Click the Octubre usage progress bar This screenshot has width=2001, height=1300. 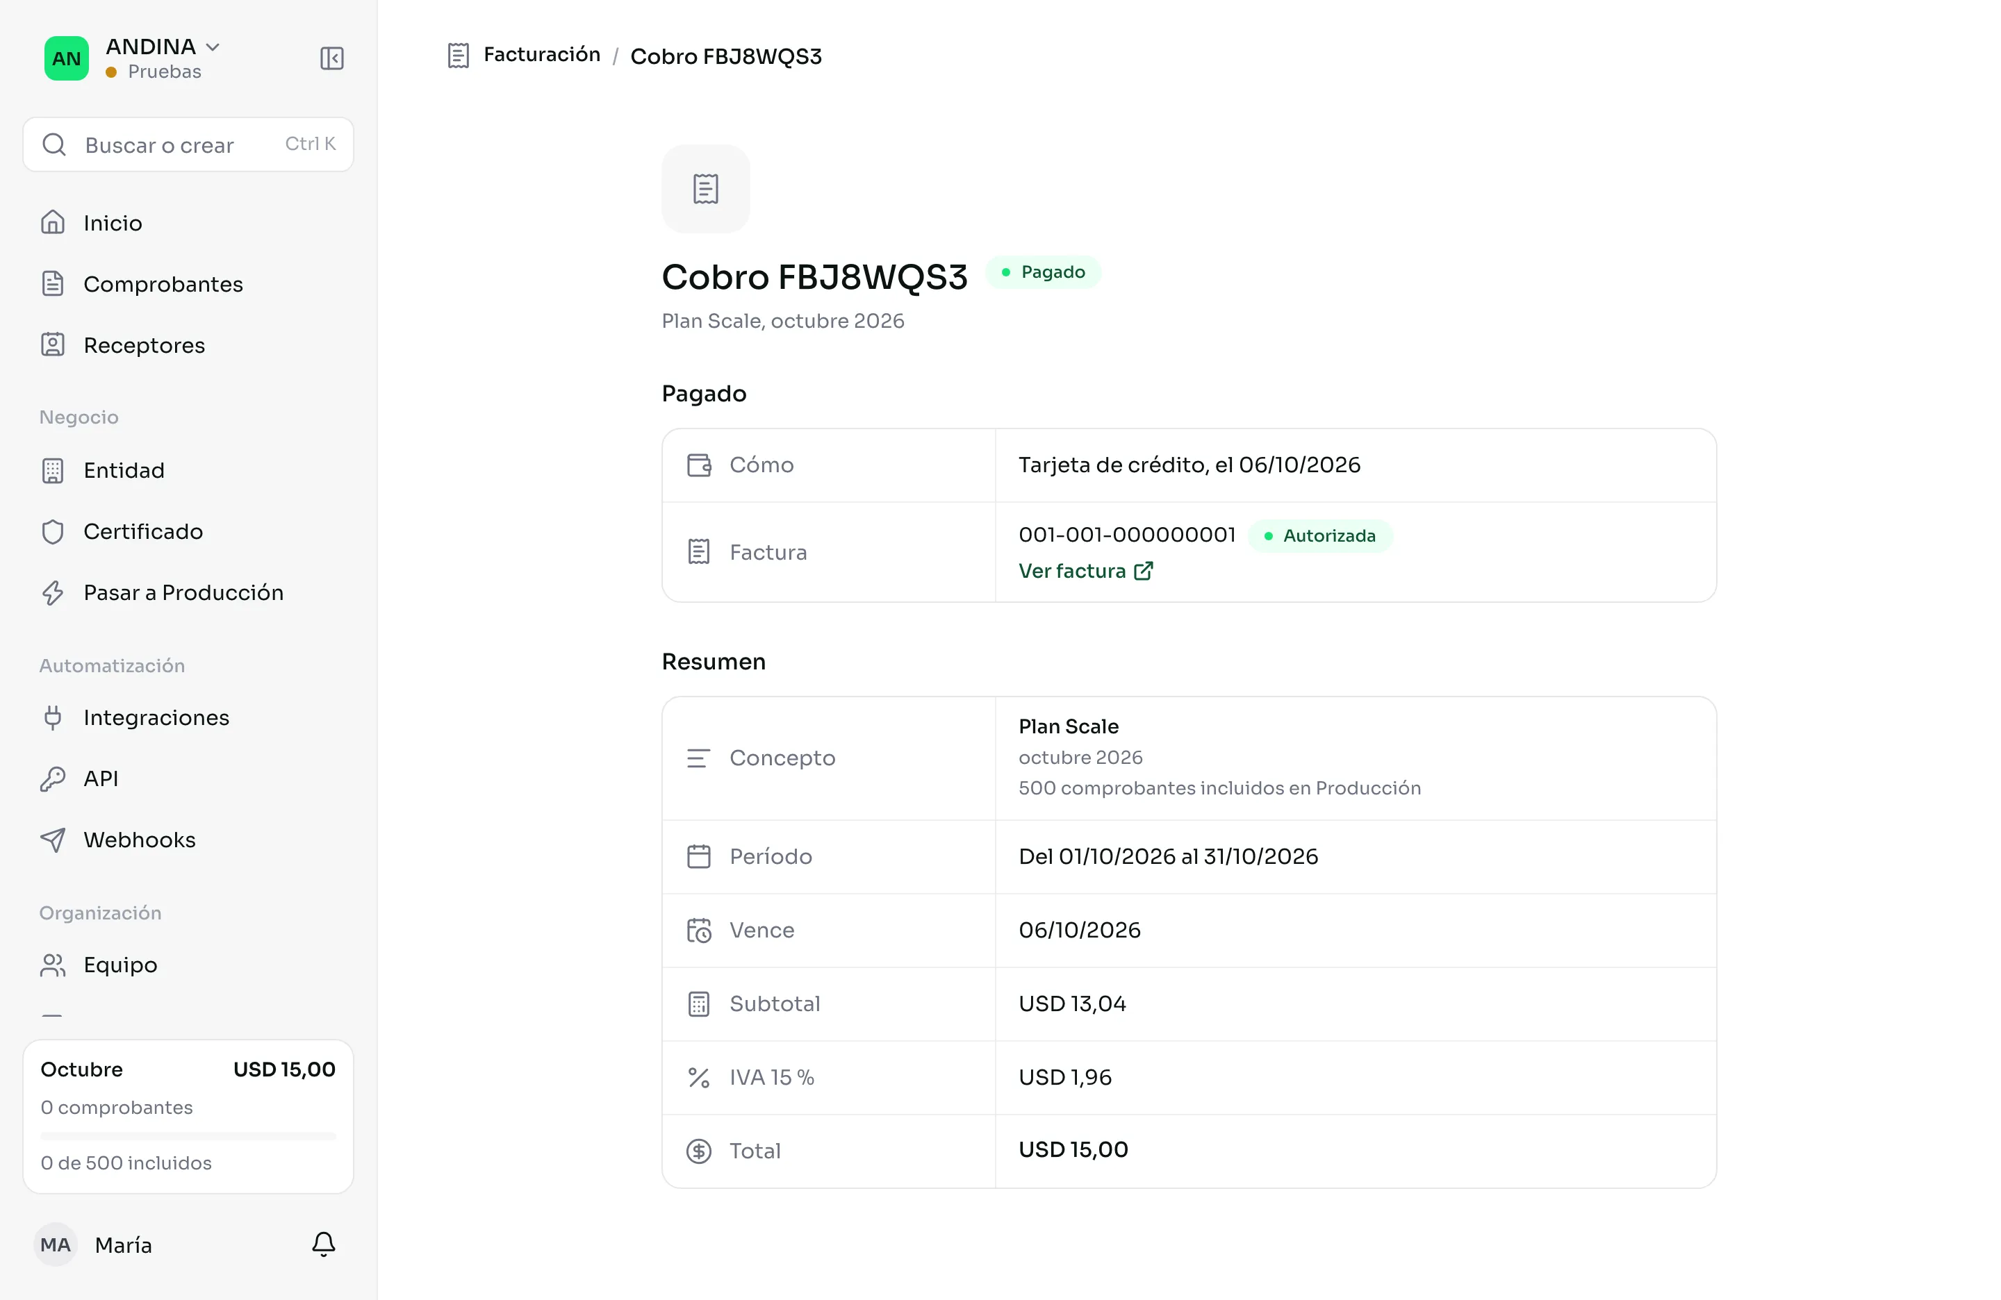click(x=188, y=1135)
